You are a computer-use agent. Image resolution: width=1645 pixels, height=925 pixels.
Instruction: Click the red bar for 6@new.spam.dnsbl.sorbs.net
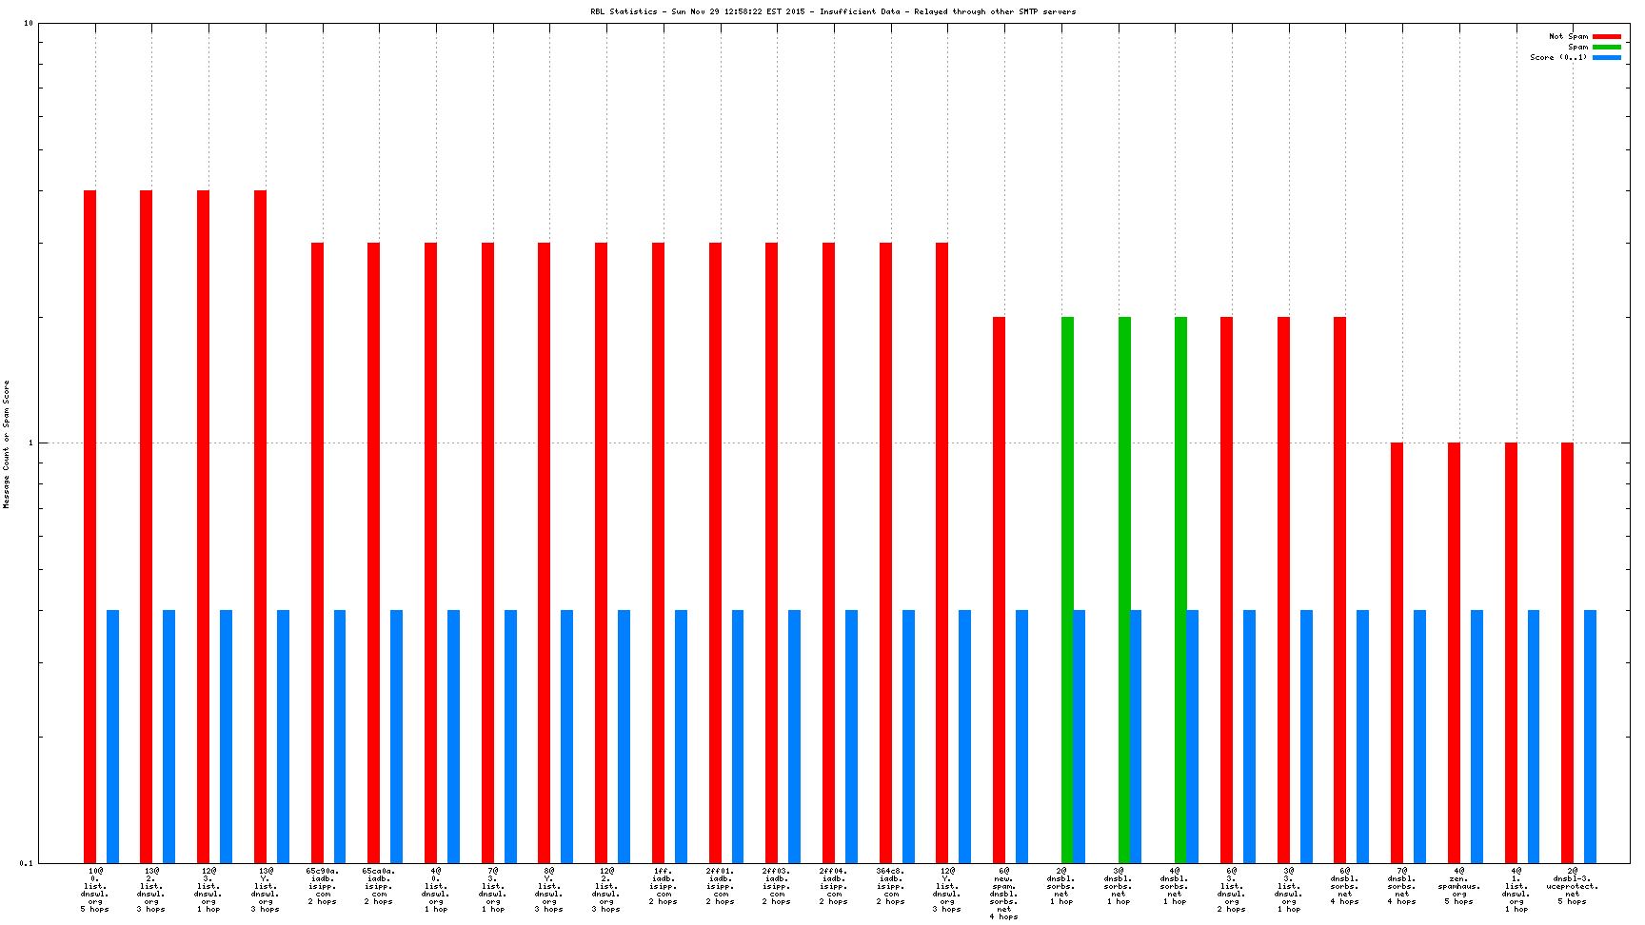coord(999,590)
